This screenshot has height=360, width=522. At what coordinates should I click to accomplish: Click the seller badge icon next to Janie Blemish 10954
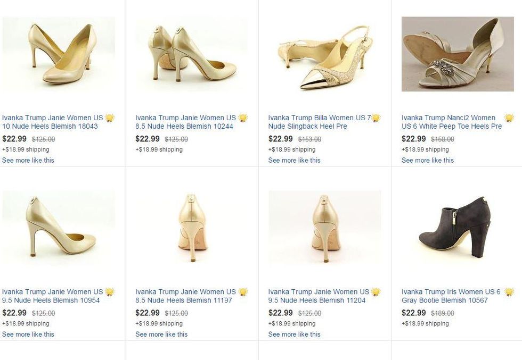pyautogui.click(x=110, y=292)
